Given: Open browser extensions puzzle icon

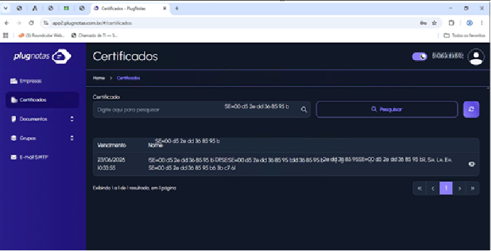Looking at the screenshot, I should [x=451, y=23].
